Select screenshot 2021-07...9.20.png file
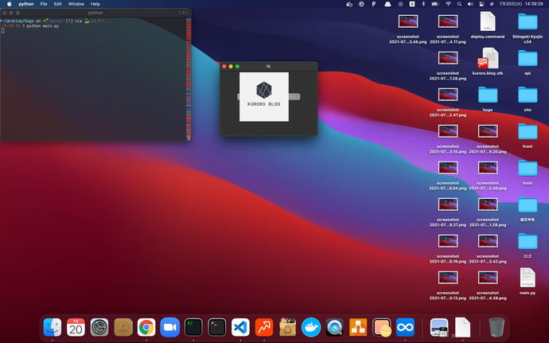This screenshot has width=549, height=343. [x=488, y=138]
